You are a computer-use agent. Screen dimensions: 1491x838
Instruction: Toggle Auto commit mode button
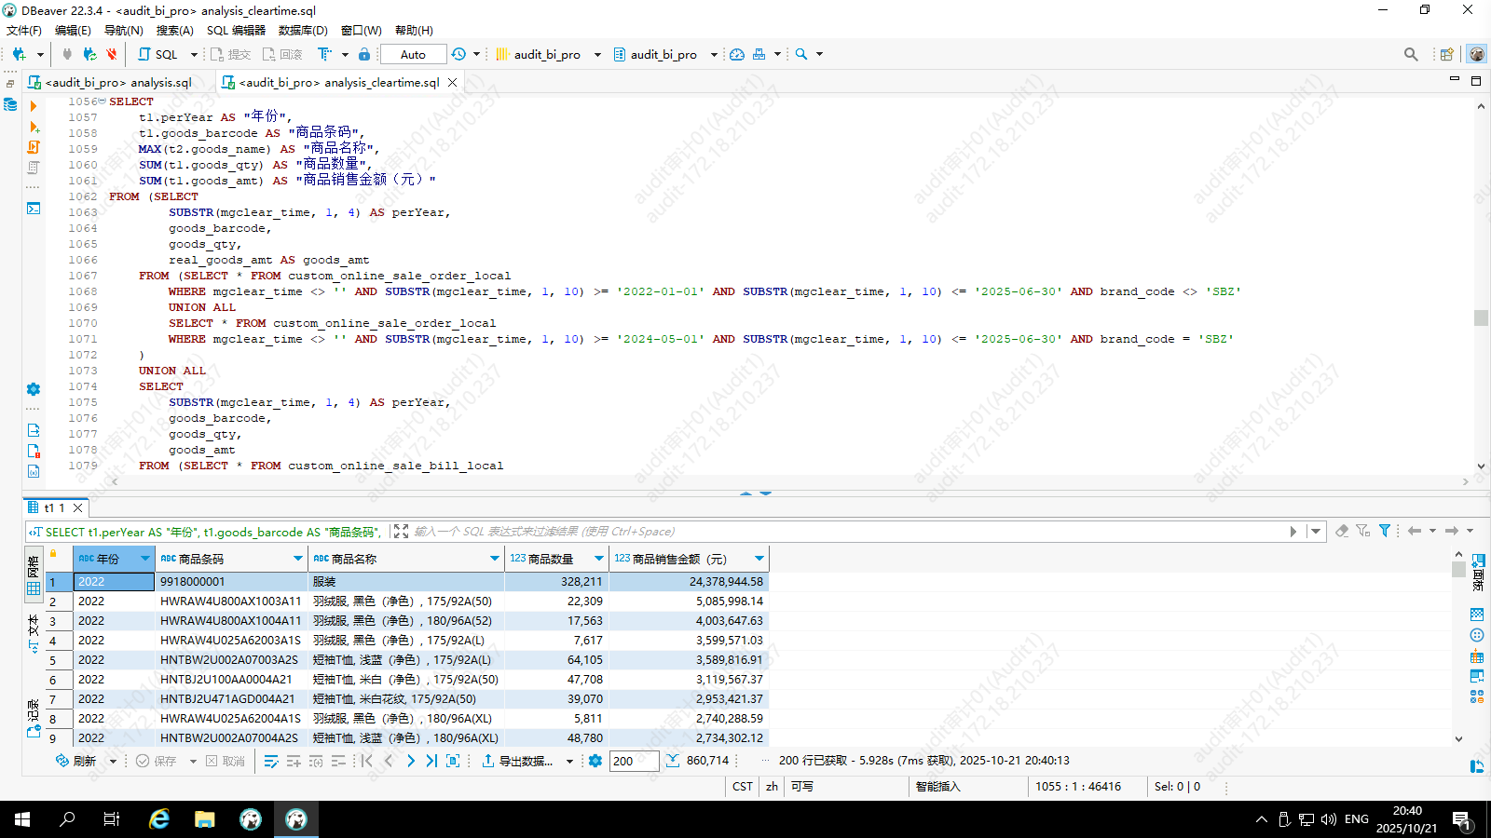click(x=413, y=54)
